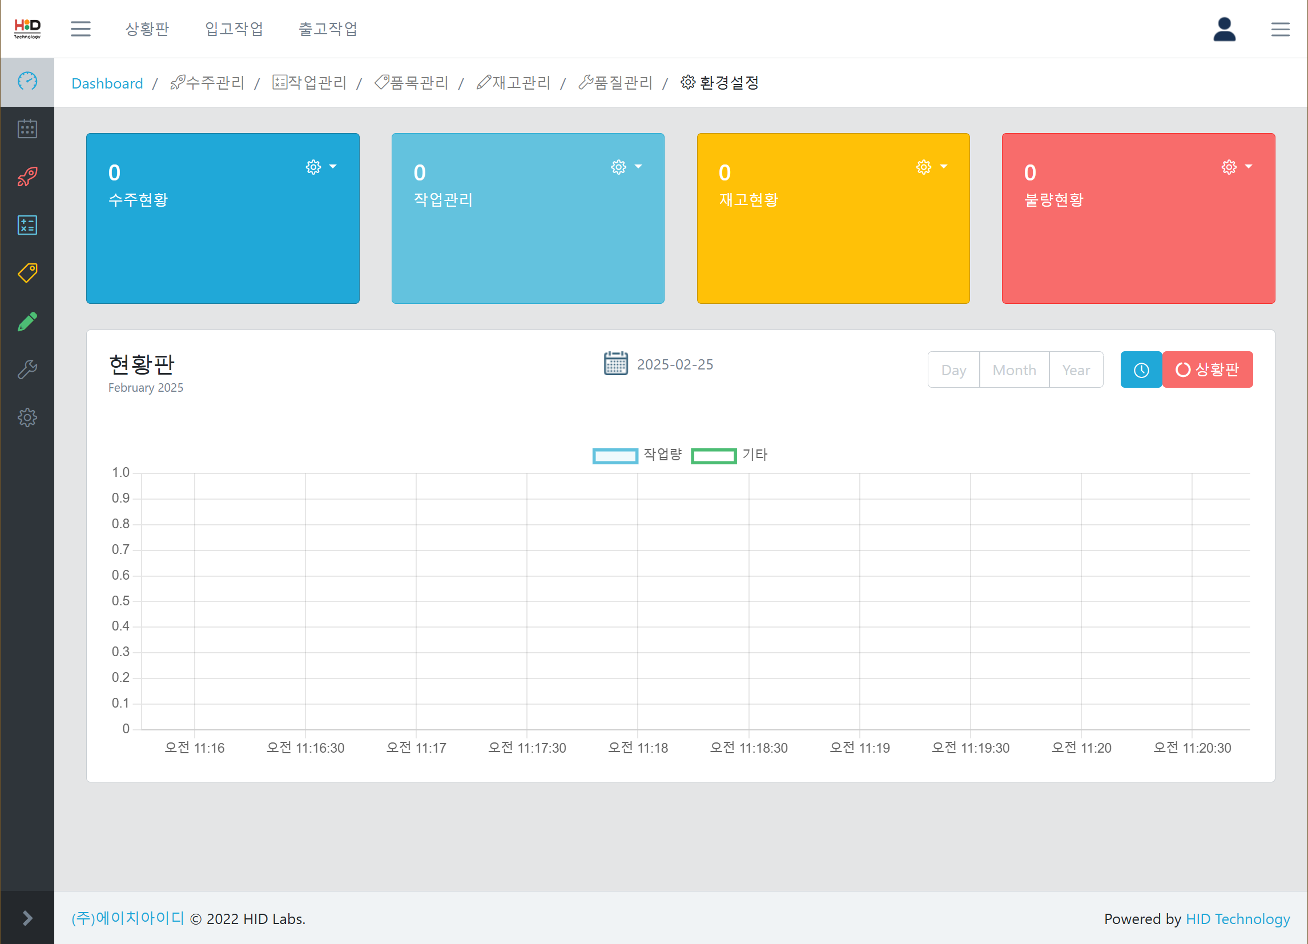Viewport: 1308px width, 944px height.
Task: Open the rocket order management sidebar icon
Action: click(27, 176)
